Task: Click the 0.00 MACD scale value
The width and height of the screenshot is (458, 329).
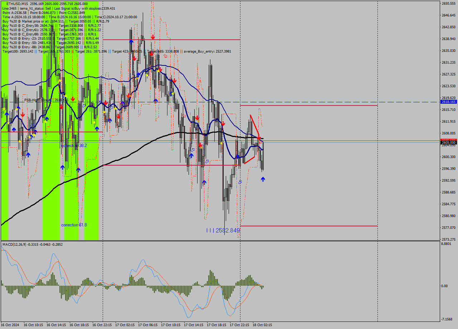Action: tap(445, 286)
